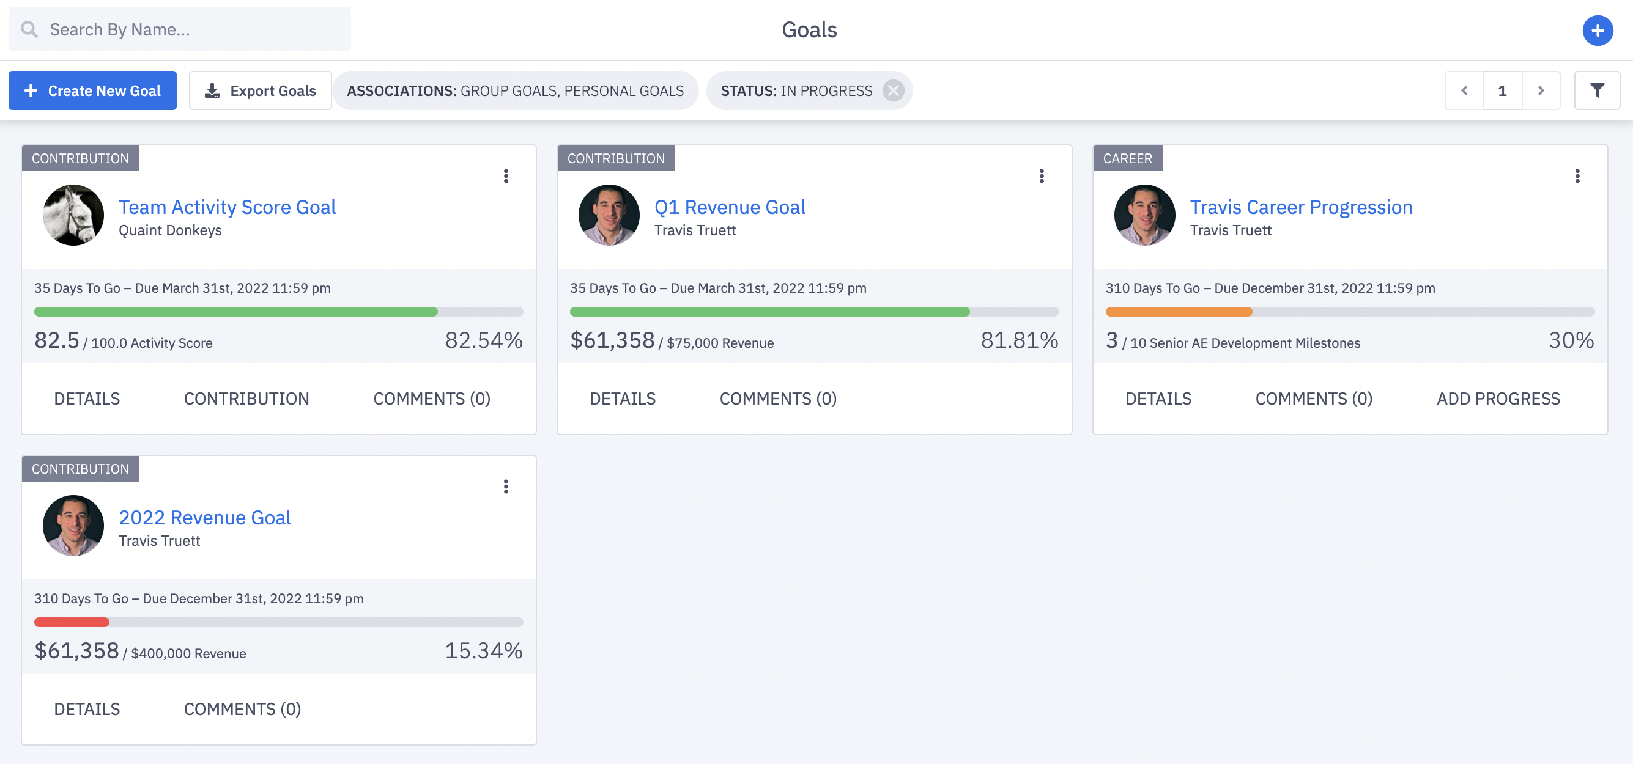
Task: Click Export Goals button
Action: pyautogui.click(x=260, y=90)
